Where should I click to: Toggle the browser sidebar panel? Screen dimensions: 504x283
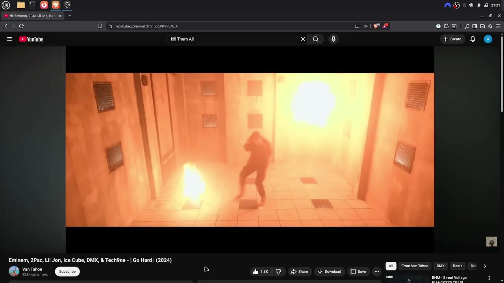474,26
